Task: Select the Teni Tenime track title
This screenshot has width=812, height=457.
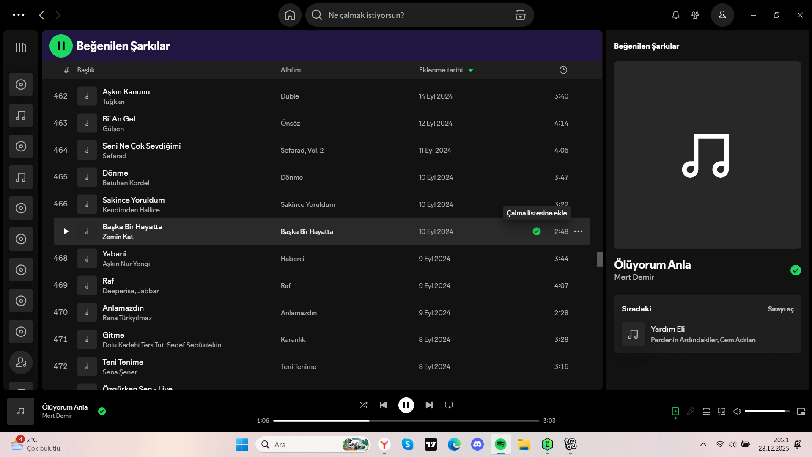Action: (x=123, y=362)
